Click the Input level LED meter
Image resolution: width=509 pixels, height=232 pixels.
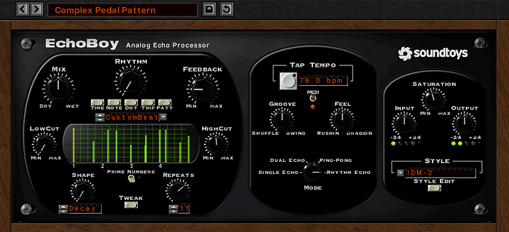pos(404,143)
